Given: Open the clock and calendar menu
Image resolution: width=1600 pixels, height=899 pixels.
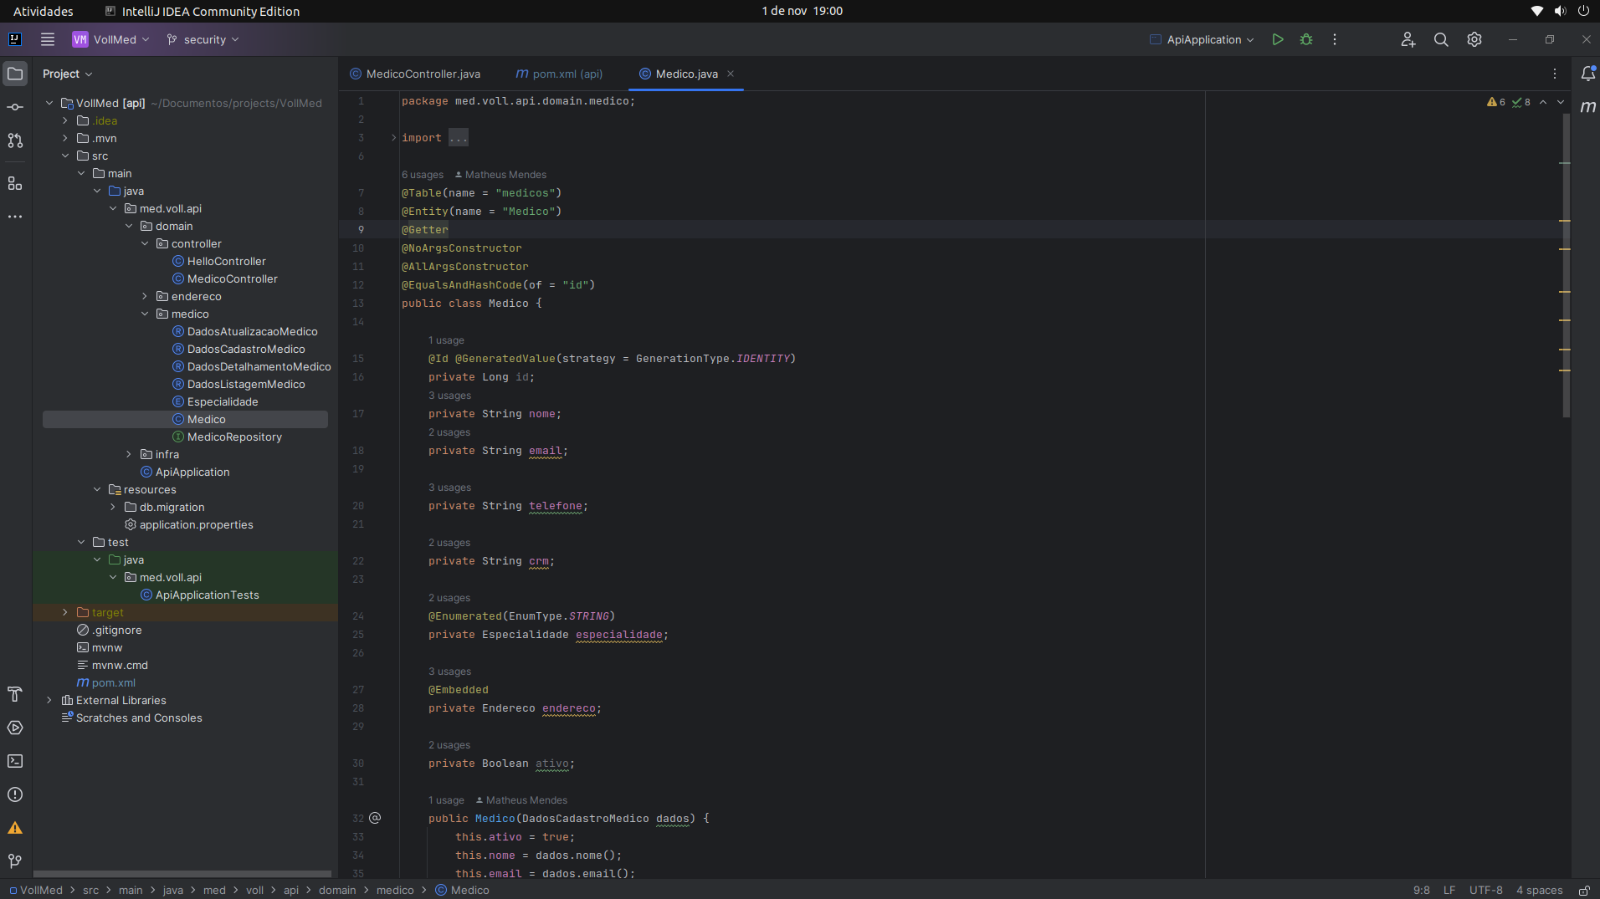Looking at the screenshot, I should point(802,11).
